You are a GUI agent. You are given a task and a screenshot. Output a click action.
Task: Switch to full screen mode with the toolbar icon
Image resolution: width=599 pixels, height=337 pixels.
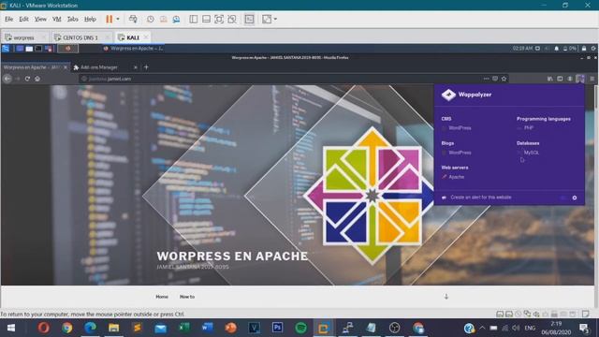pyautogui.click(x=219, y=19)
